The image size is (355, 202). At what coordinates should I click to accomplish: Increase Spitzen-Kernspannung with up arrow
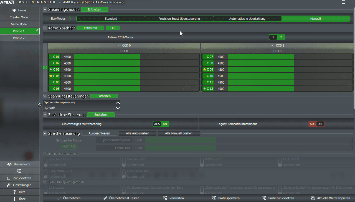point(118,103)
